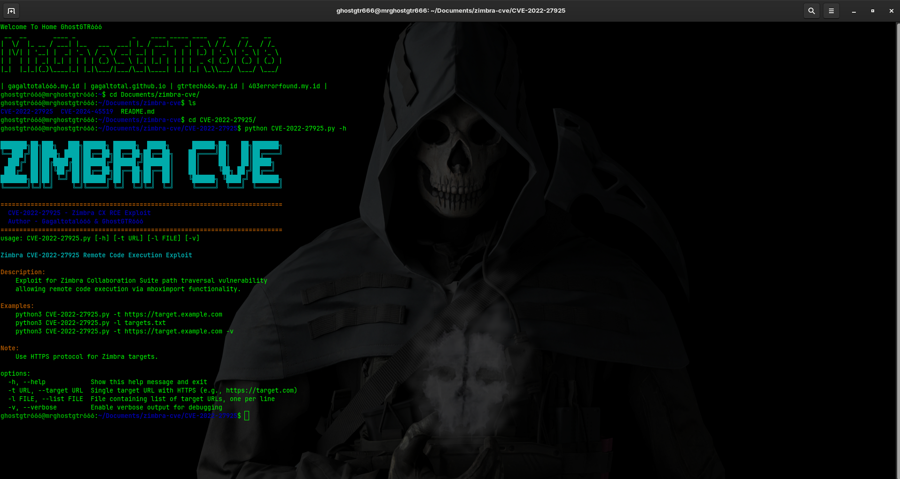The image size is (900, 479).
Task: Click the usage line text
Action: tap(100, 238)
